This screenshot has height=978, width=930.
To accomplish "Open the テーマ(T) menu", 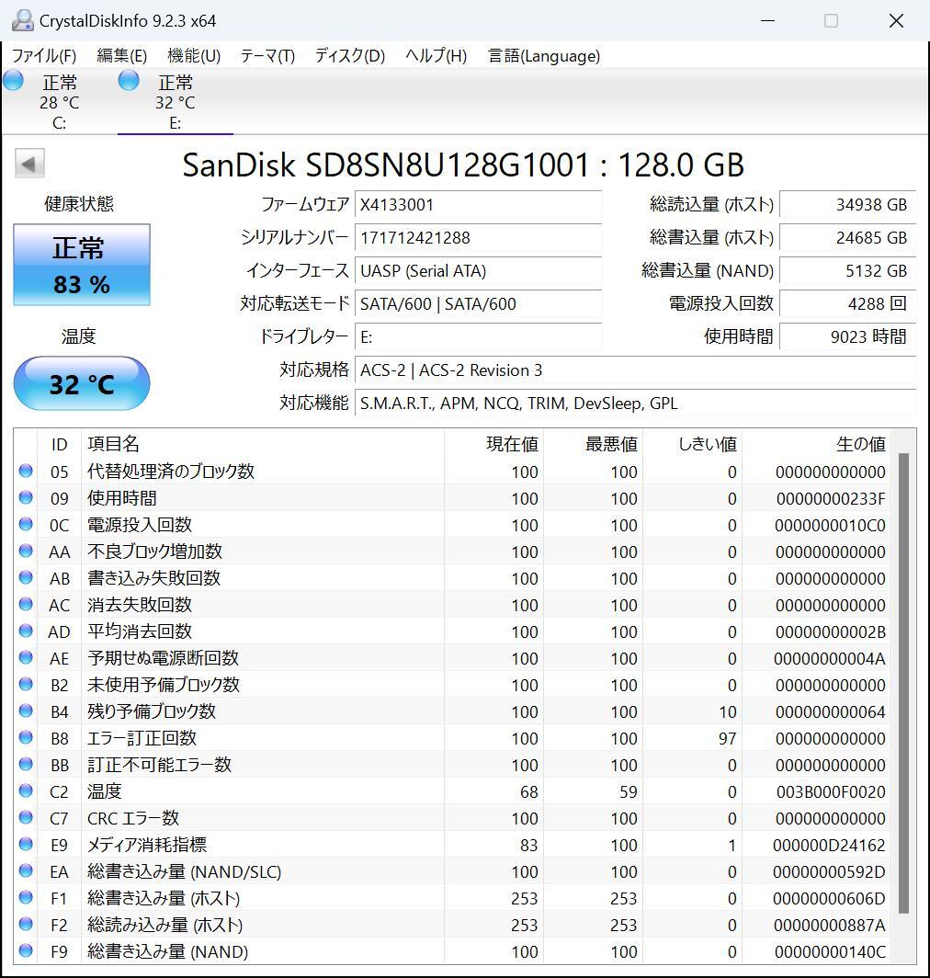I will point(267,56).
